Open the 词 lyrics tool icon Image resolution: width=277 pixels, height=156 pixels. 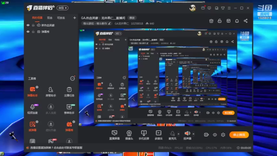pos(32,141)
